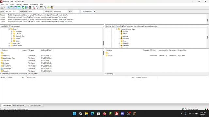Screen dimensions: 209x117
Task: Focus the Username input field
Action: [x=36, y=12]
